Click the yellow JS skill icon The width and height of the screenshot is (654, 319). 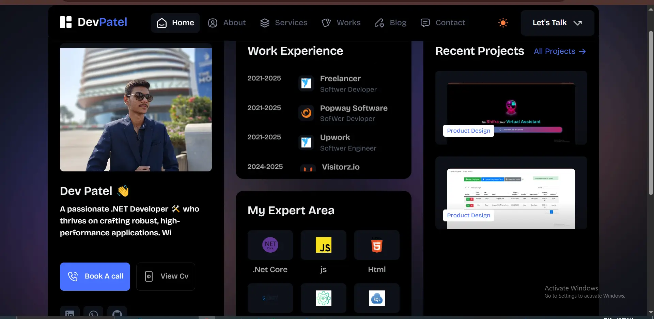coord(323,245)
